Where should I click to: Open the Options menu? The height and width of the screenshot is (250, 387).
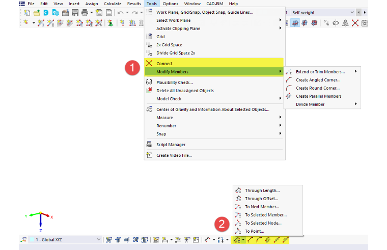pos(170,4)
